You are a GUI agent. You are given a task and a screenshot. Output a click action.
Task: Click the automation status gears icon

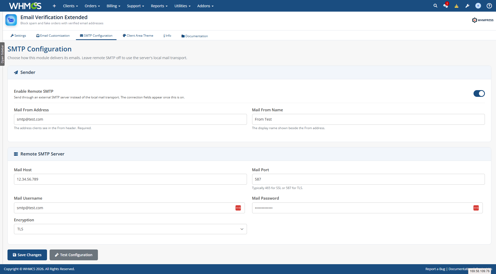pos(446,5)
